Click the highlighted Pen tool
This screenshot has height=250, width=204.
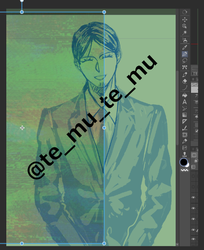pos(185,54)
